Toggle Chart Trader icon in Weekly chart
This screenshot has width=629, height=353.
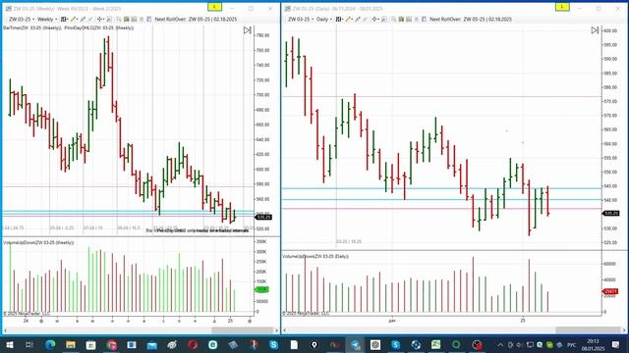[x=109, y=19]
